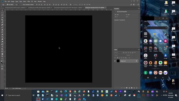Click the Windows Start button

point(2,95)
